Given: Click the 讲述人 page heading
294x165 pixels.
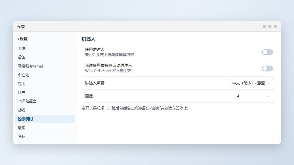Looking at the screenshot, I should 89,39.
